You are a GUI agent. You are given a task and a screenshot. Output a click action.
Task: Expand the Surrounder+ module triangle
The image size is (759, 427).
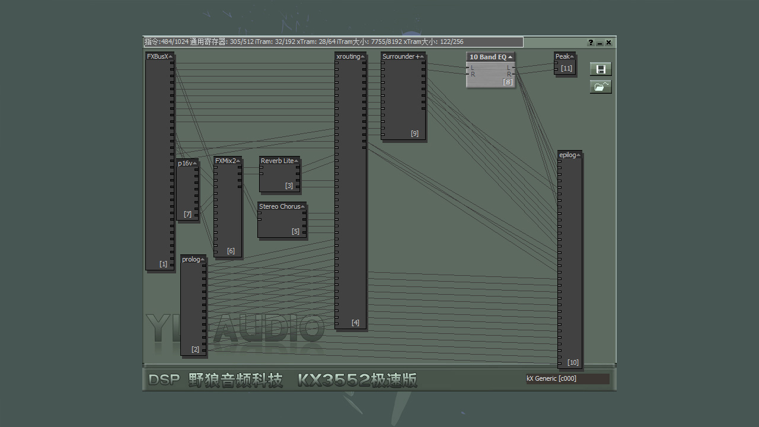tap(422, 57)
